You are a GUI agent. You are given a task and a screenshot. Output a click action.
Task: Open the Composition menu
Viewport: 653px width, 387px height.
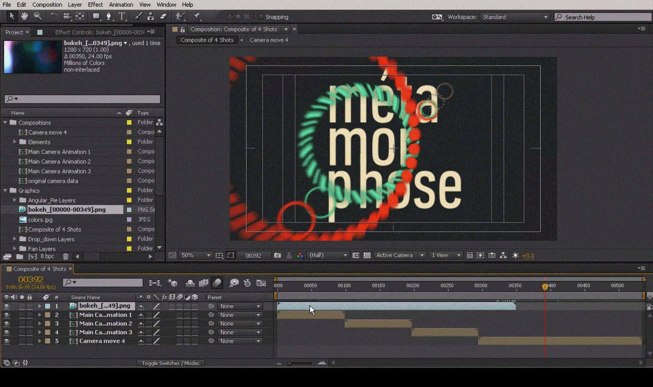(x=47, y=5)
